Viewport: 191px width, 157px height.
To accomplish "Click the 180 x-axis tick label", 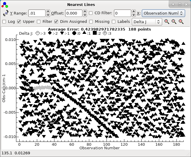I will coord(176,144).
